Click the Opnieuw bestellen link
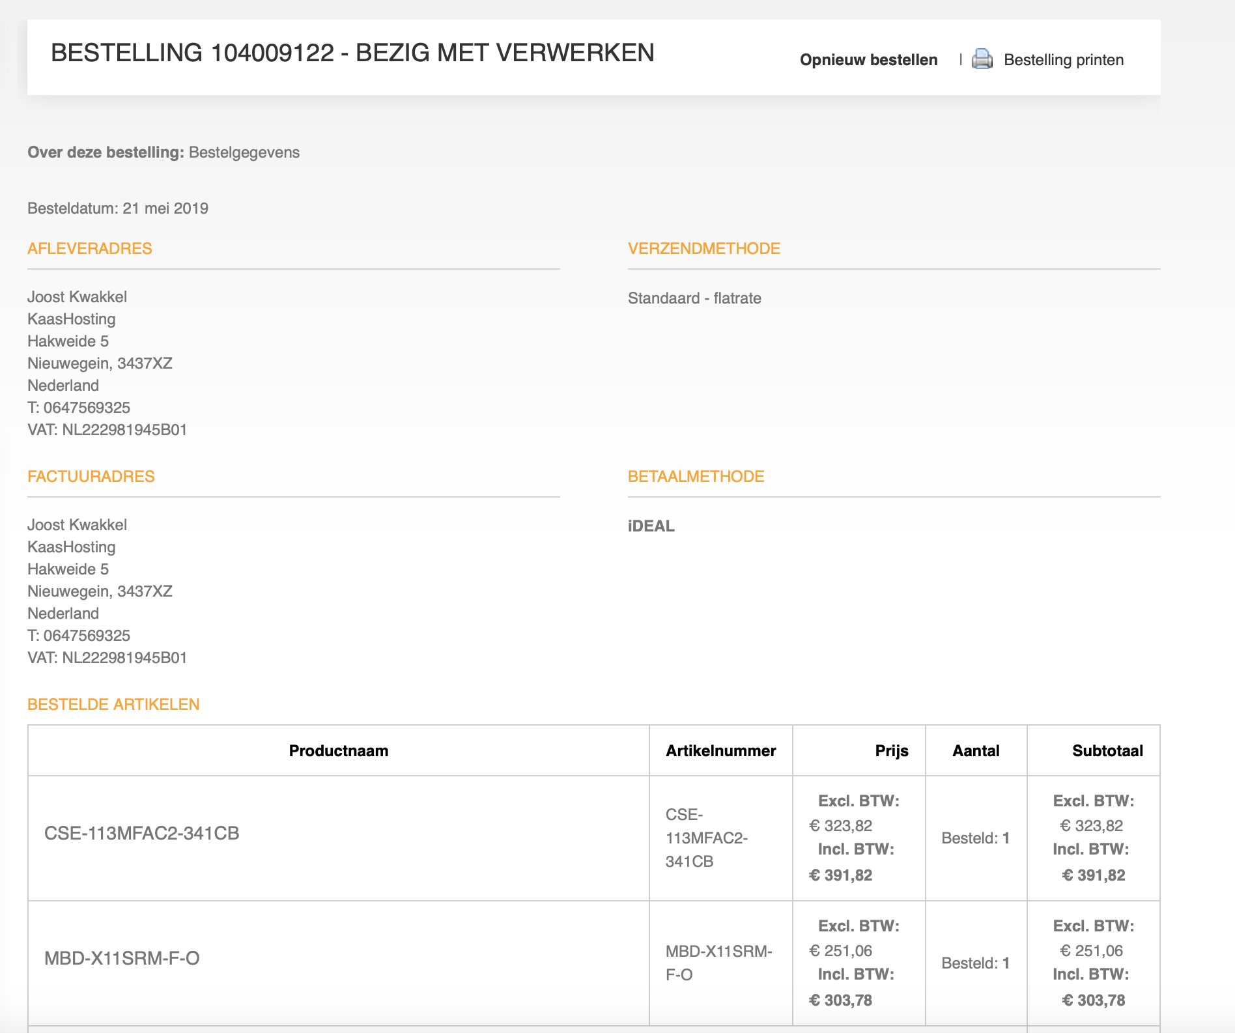Viewport: 1235px width, 1033px height. point(868,60)
